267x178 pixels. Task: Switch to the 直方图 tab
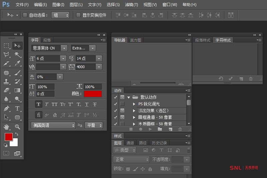(x=136, y=40)
